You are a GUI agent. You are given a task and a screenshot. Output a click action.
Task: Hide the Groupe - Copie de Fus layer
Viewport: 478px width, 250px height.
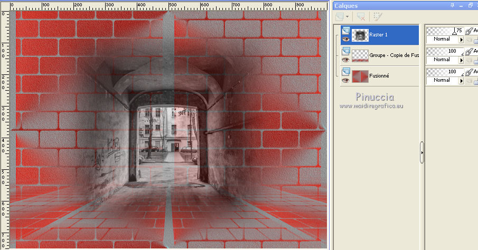point(345,60)
